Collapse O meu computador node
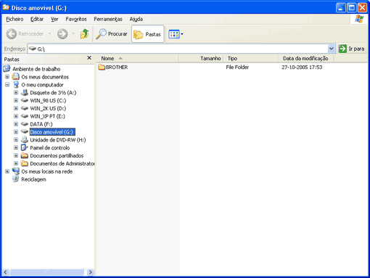This screenshot has width=370, height=278. [x=7, y=85]
